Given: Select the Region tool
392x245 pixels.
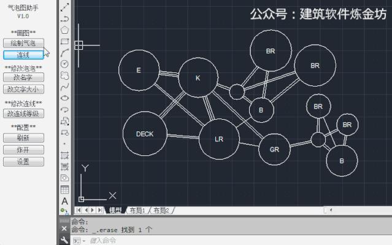Looking at the screenshot, I should point(64,178).
